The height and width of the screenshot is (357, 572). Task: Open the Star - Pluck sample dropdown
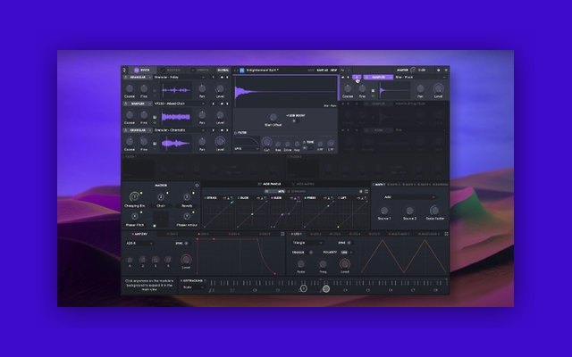pos(420,78)
